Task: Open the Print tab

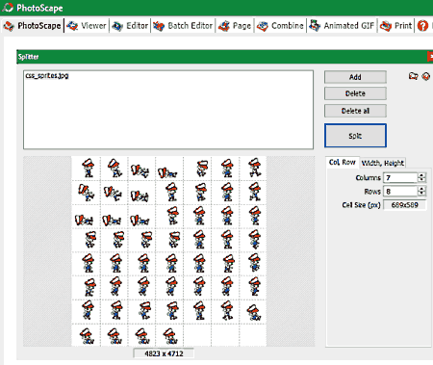Action: [395, 26]
